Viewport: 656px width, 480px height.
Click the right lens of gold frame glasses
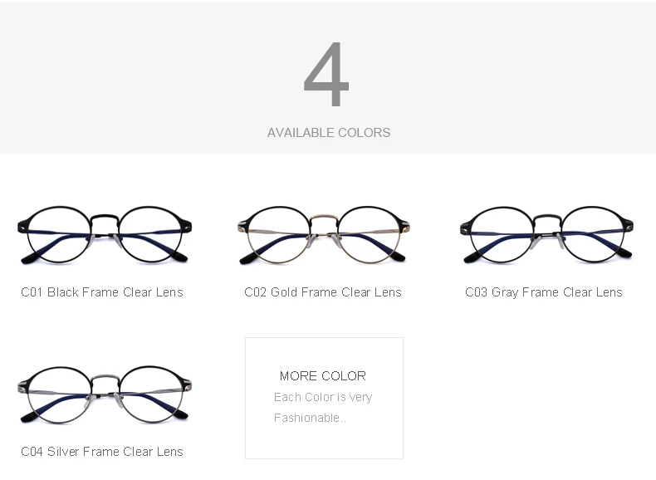tap(369, 235)
